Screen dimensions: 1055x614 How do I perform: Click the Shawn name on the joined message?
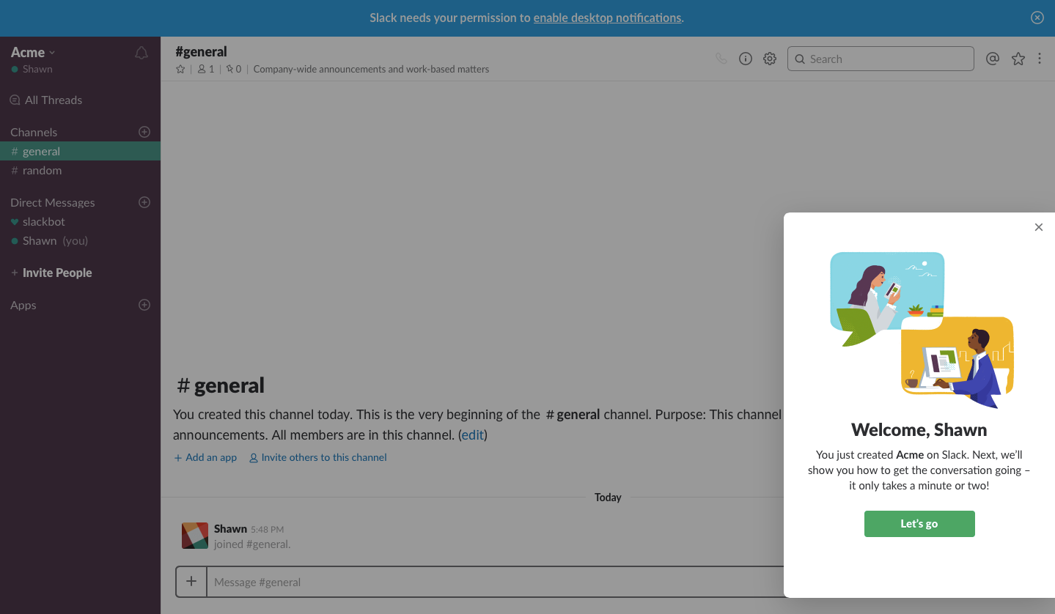[230, 528]
